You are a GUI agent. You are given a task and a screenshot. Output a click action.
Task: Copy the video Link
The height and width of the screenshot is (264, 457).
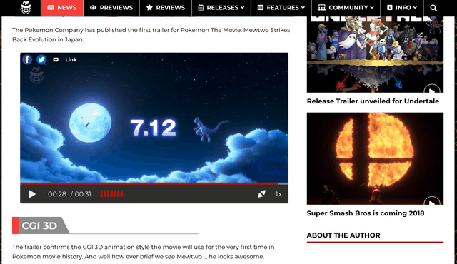pyautogui.click(x=71, y=60)
